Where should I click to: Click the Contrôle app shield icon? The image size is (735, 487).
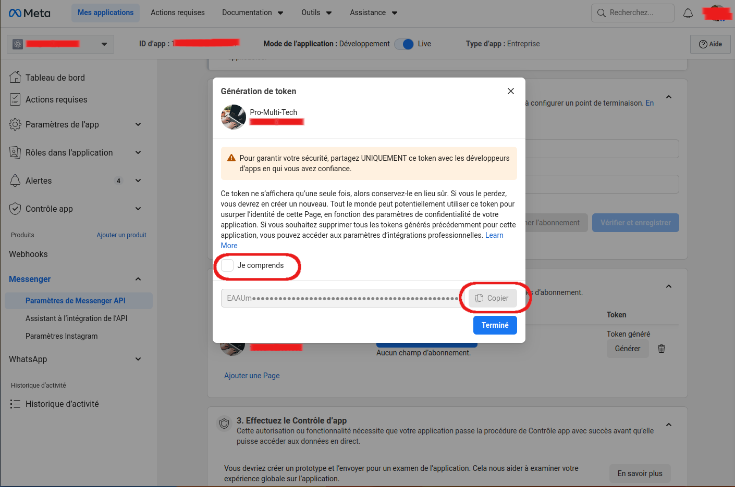click(15, 209)
